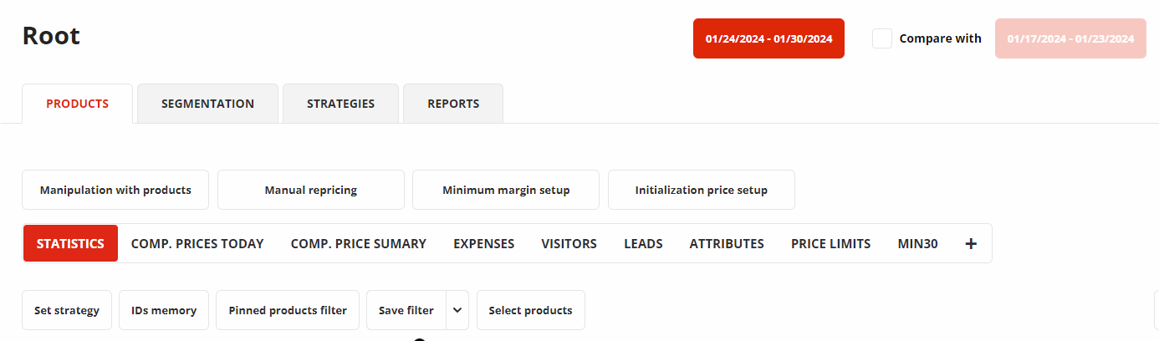The height and width of the screenshot is (341, 1159).
Task: Select the Visitors view tab
Action: click(569, 244)
